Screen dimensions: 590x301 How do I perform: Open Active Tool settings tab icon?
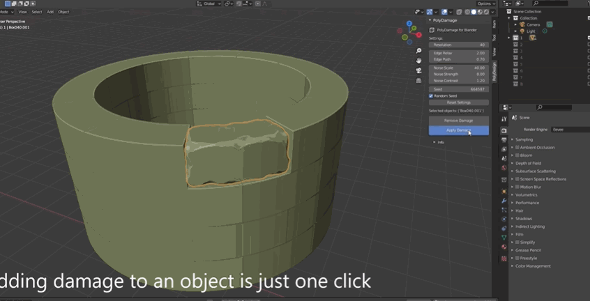(x=504, y=118)
